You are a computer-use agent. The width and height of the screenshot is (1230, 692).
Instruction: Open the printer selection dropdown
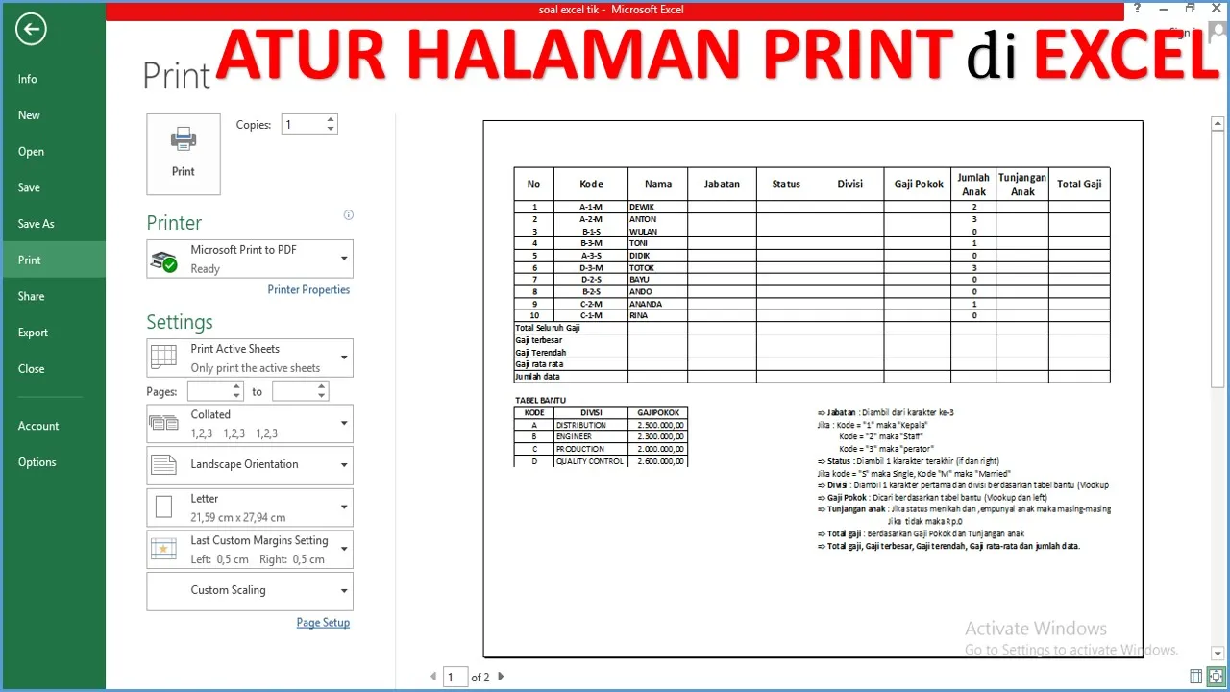344,259
